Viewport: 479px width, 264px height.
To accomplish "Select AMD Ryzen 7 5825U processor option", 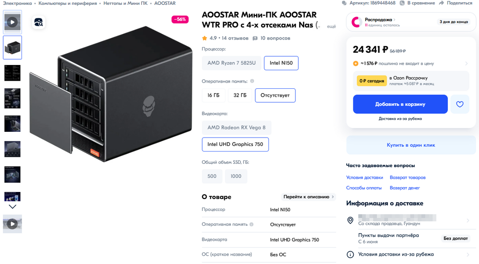I will click(231, 63).
